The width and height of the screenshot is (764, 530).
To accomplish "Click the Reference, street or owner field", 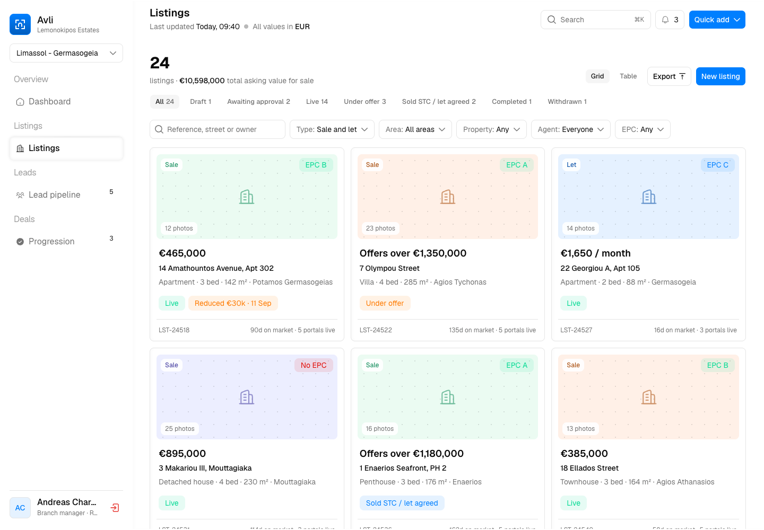I will click(218, 129).
